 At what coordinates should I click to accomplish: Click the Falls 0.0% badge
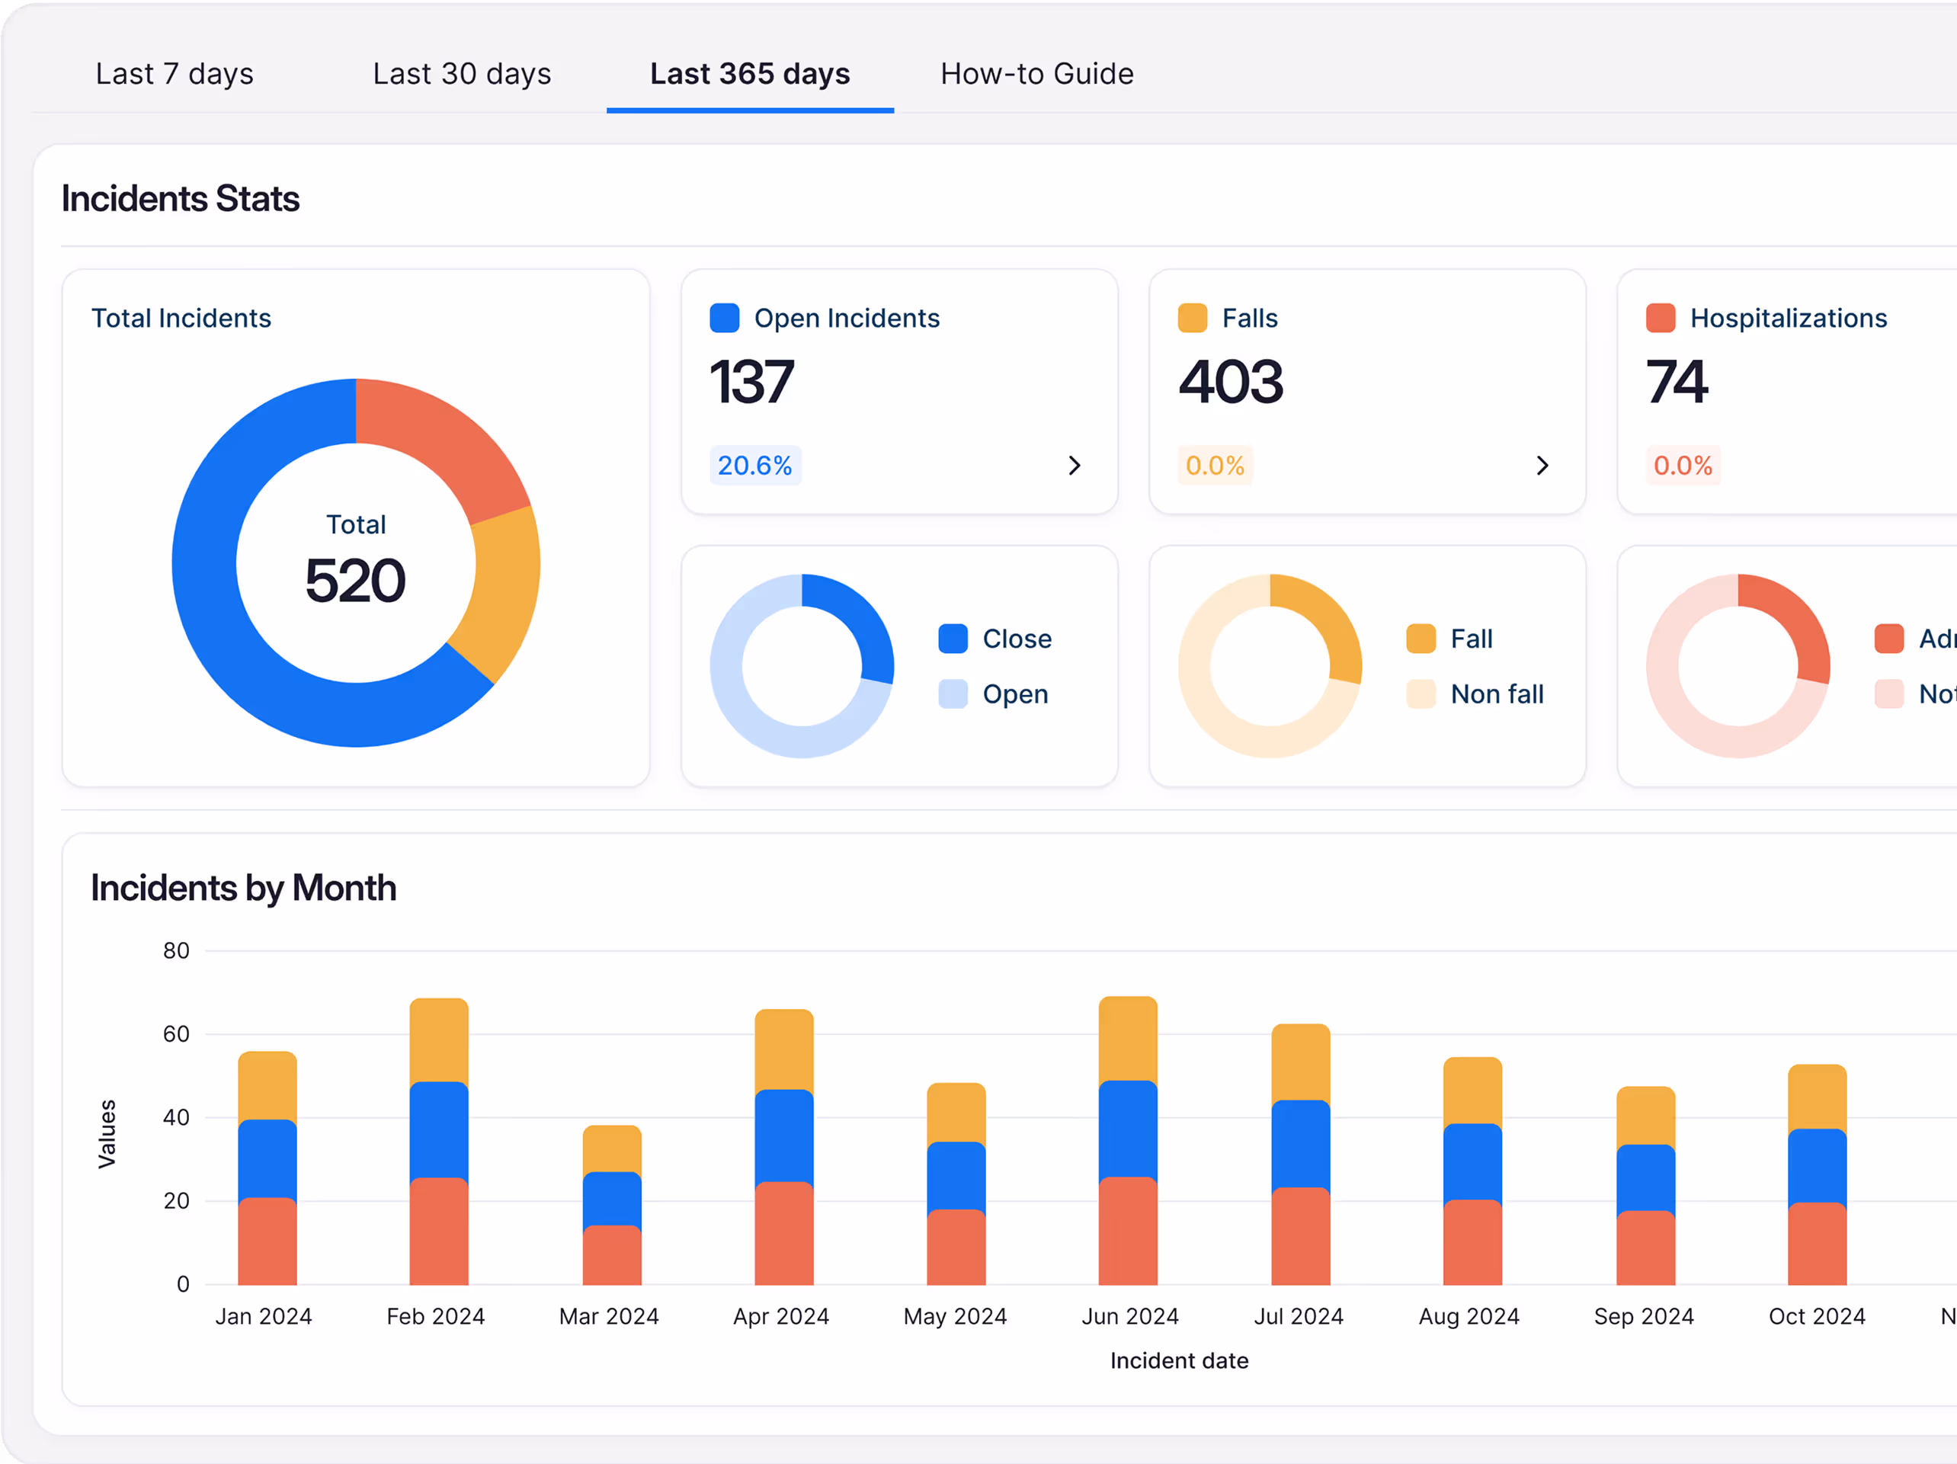tap(1215, 466)
